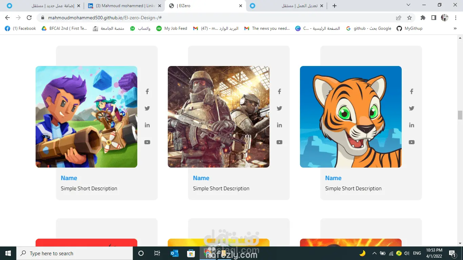The height and width of the screenshot is (260, 463).
Task: Open a new browser tab
Action: click(x=335, y=6)
